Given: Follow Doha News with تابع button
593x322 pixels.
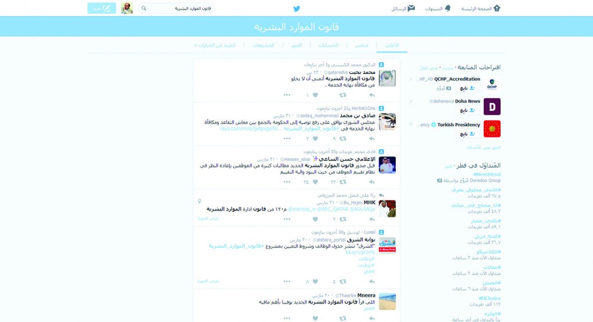Looking at the screenshot, I should click(x=467, y=110).
